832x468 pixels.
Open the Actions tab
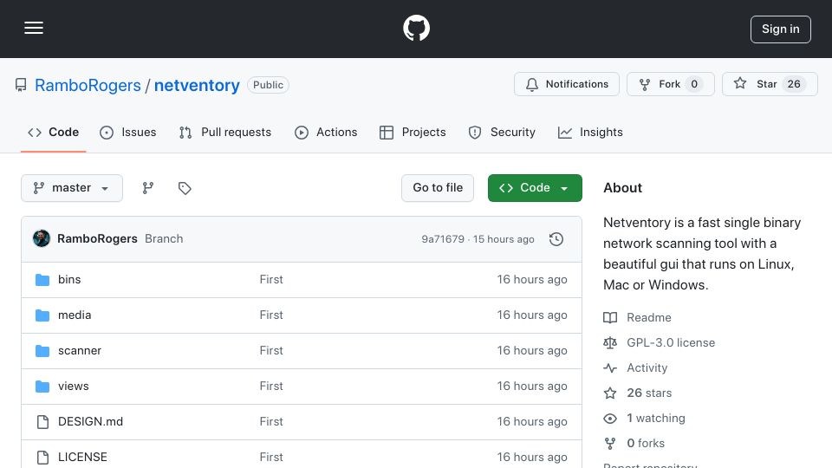(326, 132)
